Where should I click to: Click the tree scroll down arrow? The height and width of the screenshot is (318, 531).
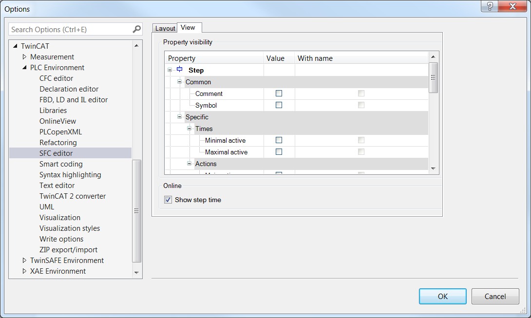pos(136,273)
